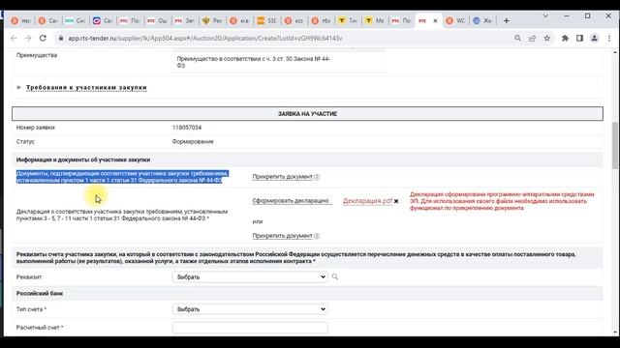Click Сформировать декларацию link
The image size is (620, 348).
pos(291,201)
